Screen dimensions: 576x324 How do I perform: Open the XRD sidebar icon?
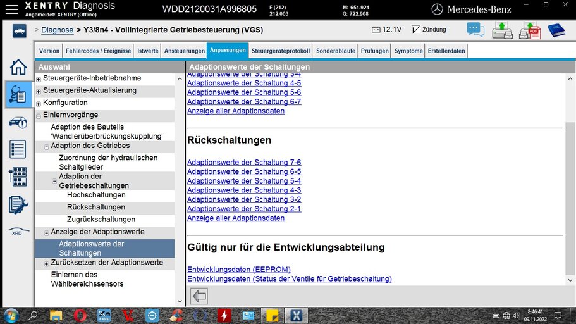(18, 232)
